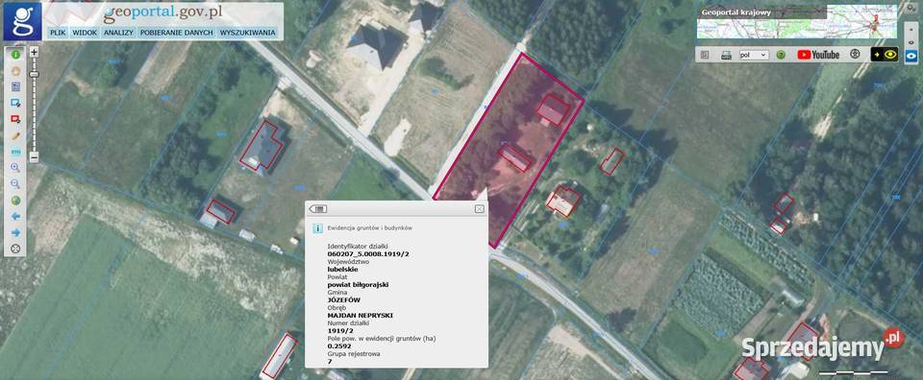Select the zoom-out magnifier tool
This screenshot has height=380, width=923.
click(x=15, y=184)
